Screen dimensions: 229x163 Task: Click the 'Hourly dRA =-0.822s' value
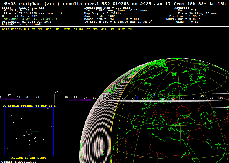tap(183, 19)
